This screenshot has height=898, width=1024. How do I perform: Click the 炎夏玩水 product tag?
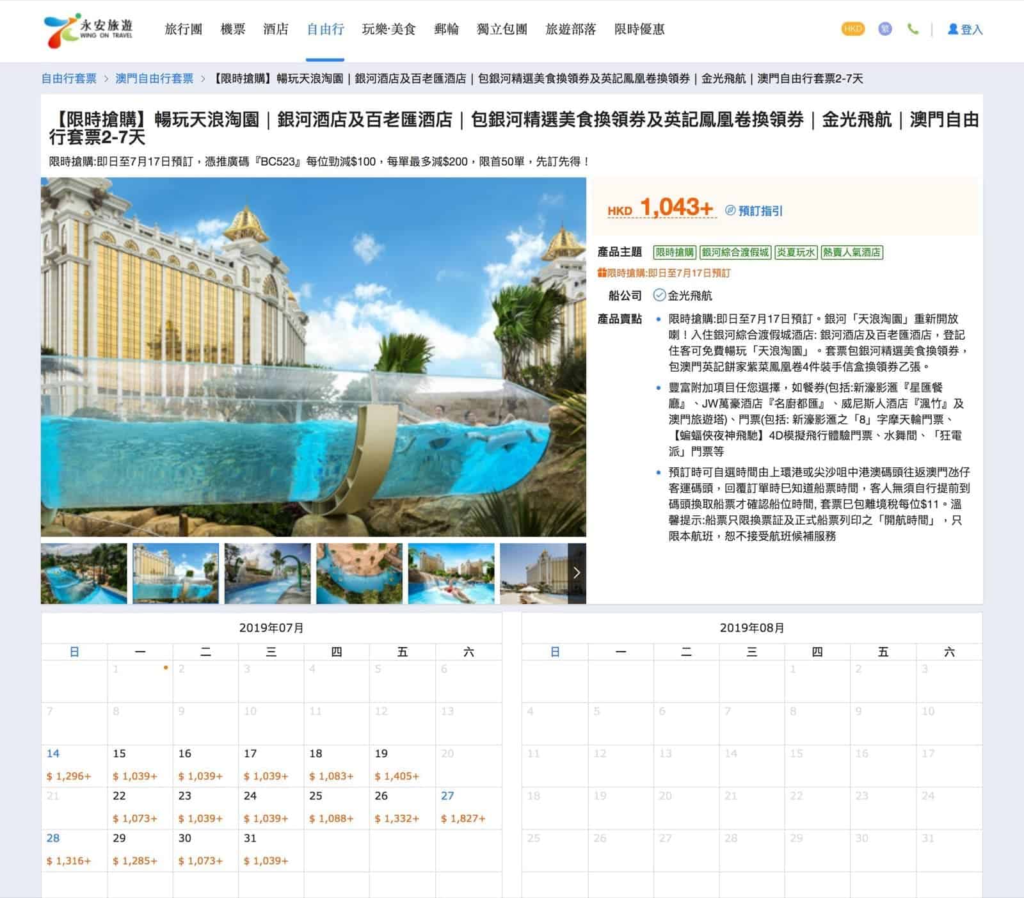[x=796, y=252]
